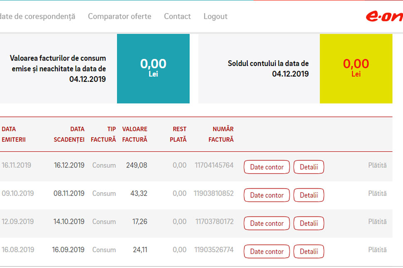The width and height of the screenshot is (403, 268).
Task: Click invoice number 11704145764
Action: pos(214,165)
